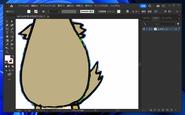Image resolution: width=185 pixels, height=115 pixels.
Task: Enable Draw Inside mode
Action: (13, 70)
